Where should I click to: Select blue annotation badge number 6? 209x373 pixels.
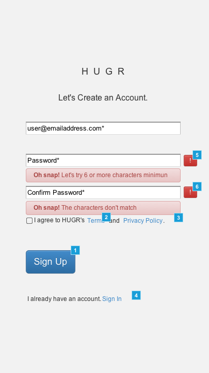click(197, 187)
